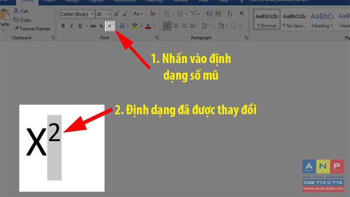Click the superscript 2 in document
The width and height of the screenshot is (350, 197).
pos(54,132)
